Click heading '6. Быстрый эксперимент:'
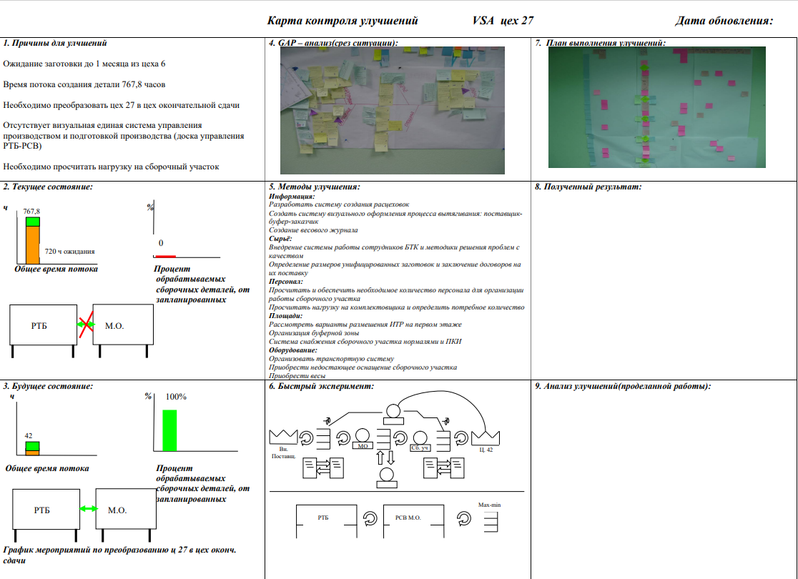Screen dimensions: 798x579 [321, 386]
